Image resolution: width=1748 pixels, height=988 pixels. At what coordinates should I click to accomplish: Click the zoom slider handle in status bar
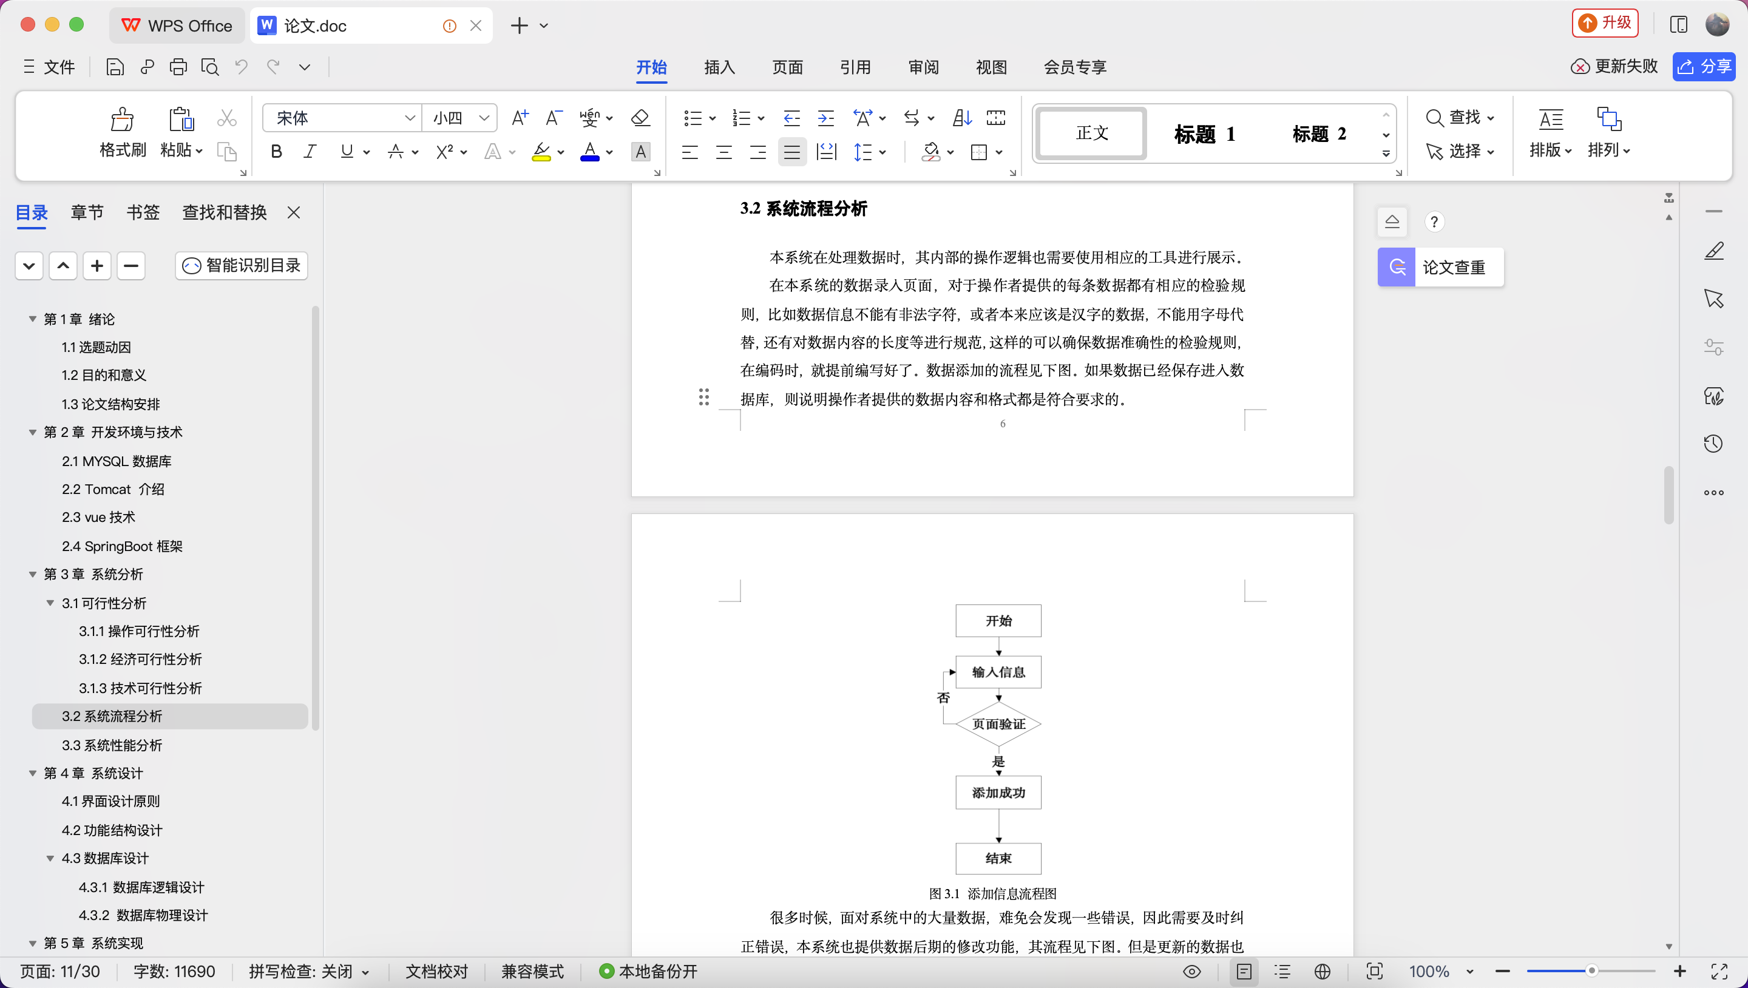click(1591, 972)
